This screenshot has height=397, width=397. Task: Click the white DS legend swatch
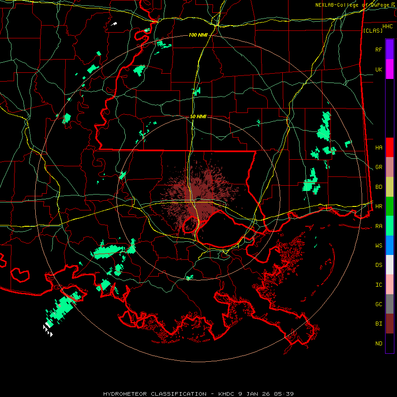point(390,265)
